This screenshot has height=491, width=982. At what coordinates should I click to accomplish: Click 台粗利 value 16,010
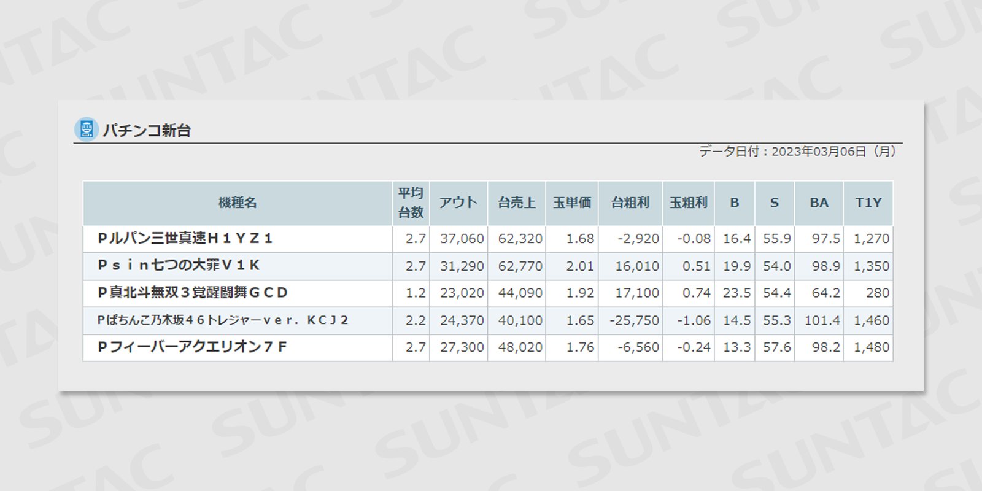[x=637, y=266]
